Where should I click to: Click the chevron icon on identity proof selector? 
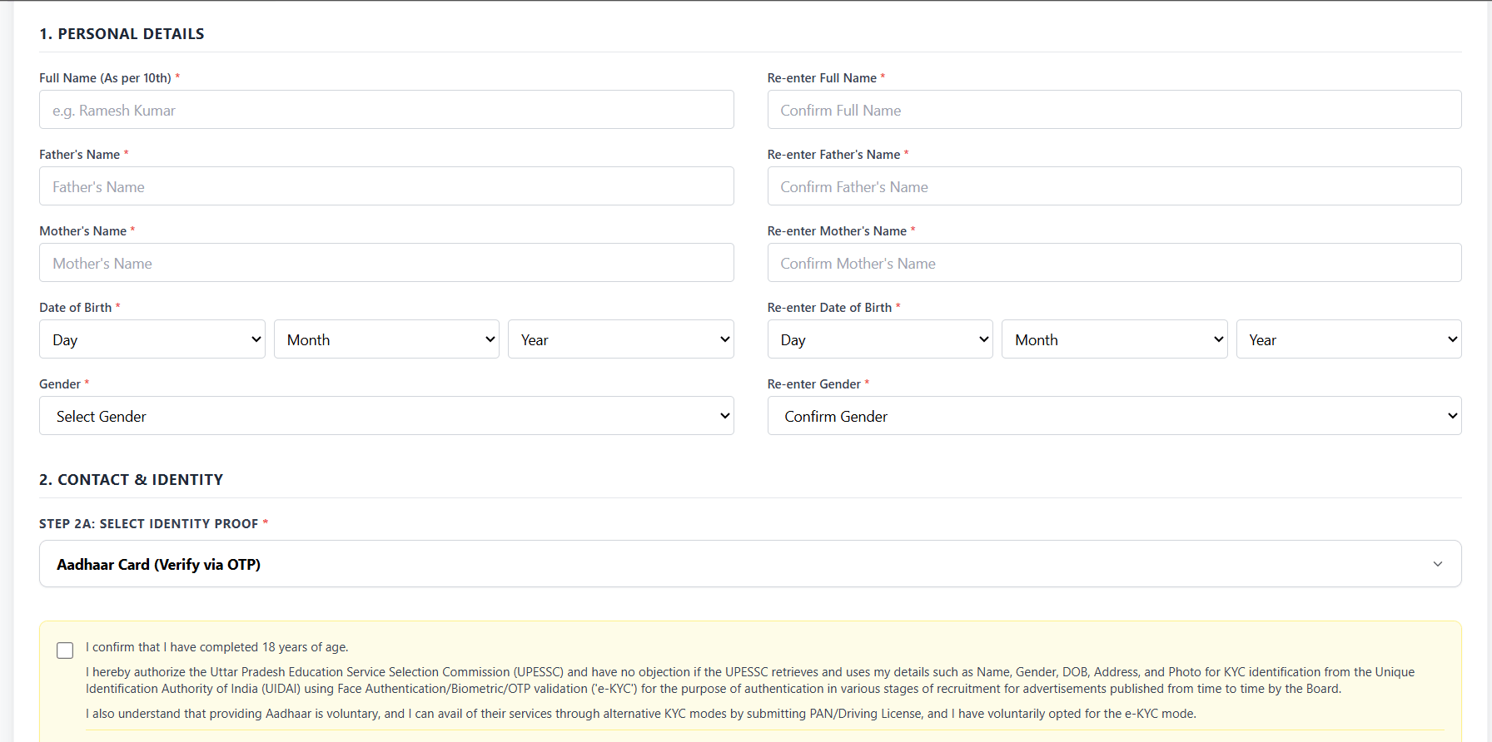(x=1437, y=564)
